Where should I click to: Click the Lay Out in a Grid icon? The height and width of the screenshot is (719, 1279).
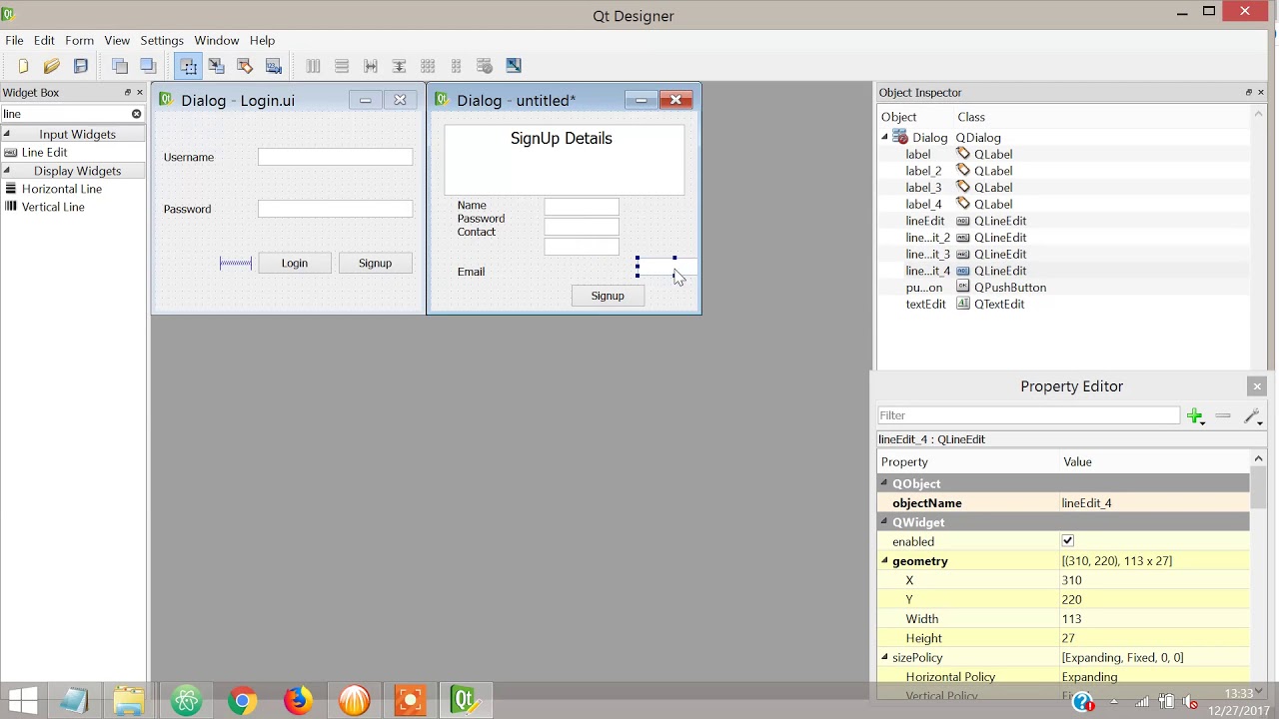[428, 66]
